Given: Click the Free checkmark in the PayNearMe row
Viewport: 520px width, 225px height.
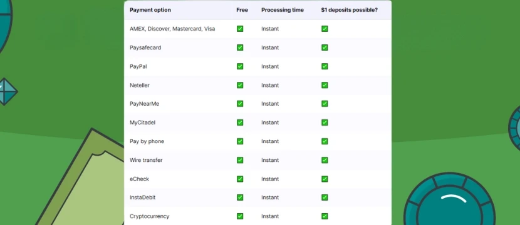Looking at the screenshot, I should pyautogui.click(x=240, y=104).
